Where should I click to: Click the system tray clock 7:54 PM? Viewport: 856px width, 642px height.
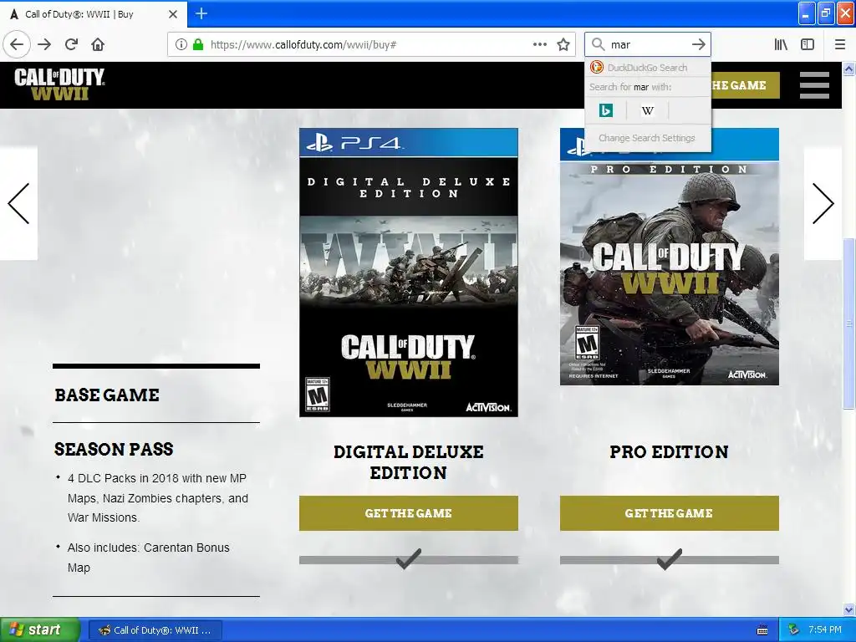pos(824,630)
